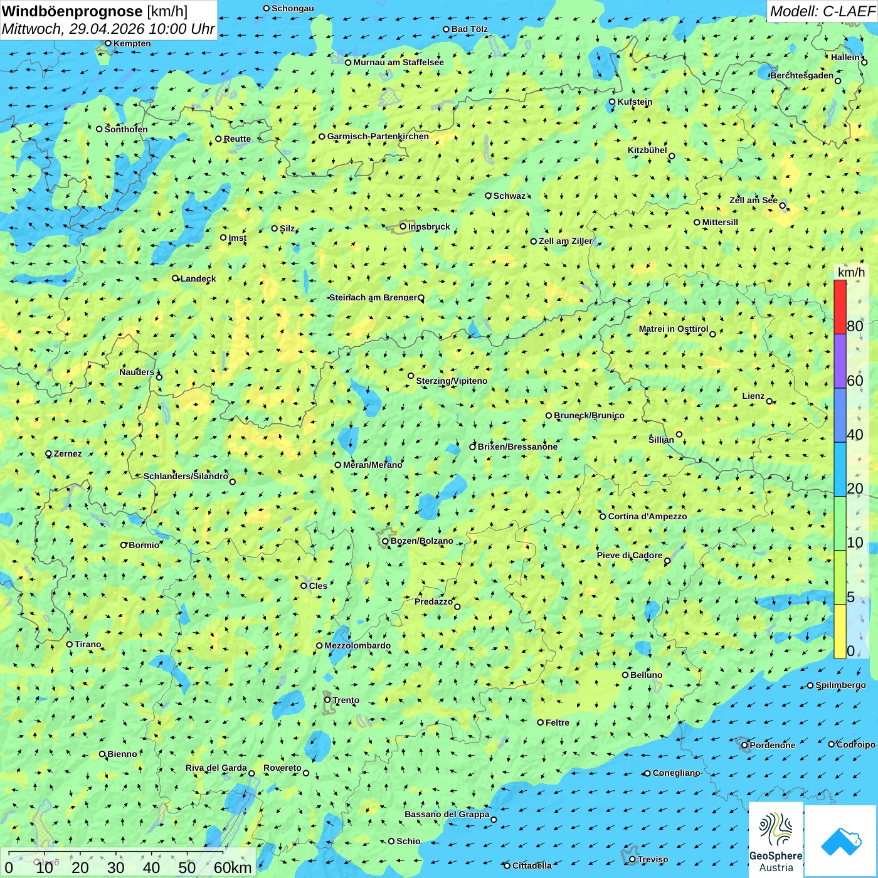
Task: Click the Schio location marker
Action: 391,841
